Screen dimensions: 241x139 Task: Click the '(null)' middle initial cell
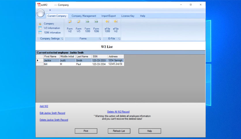[x=67, y=60]
